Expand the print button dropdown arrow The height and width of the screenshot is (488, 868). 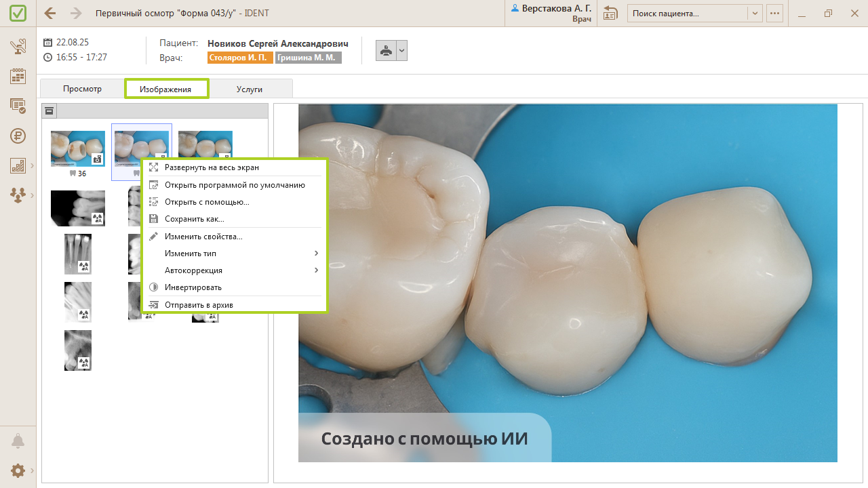tap(401, 51)
